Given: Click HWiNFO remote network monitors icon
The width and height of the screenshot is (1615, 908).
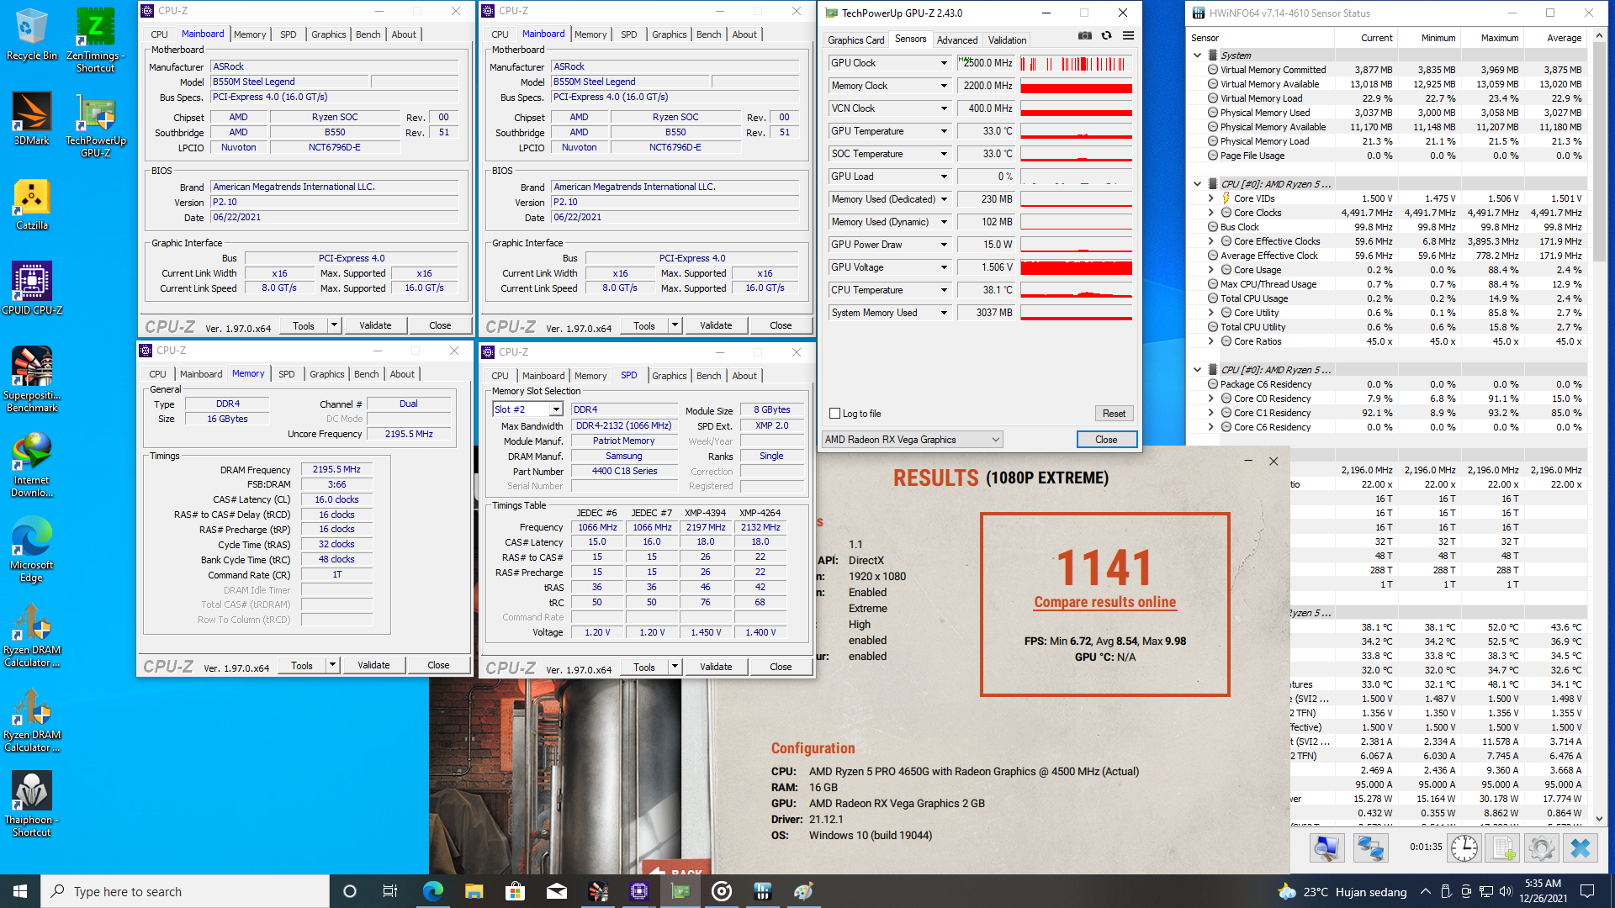Looking at the screenshot, I should point(1370,847).
